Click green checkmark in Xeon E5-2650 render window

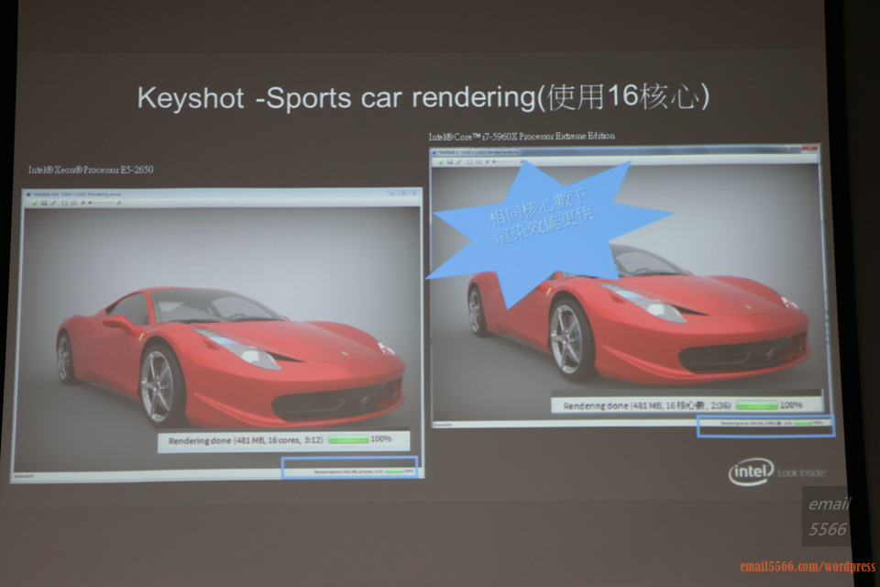tap(35, 204)
